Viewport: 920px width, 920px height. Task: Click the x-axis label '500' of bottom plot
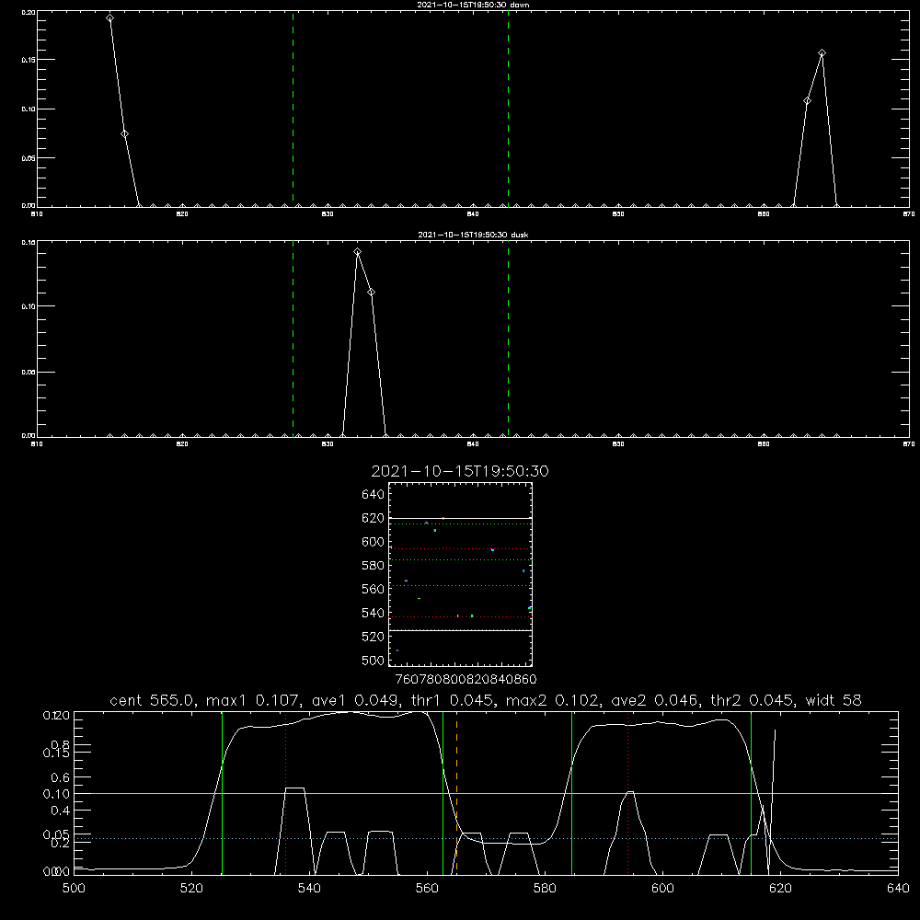point(74,889)
